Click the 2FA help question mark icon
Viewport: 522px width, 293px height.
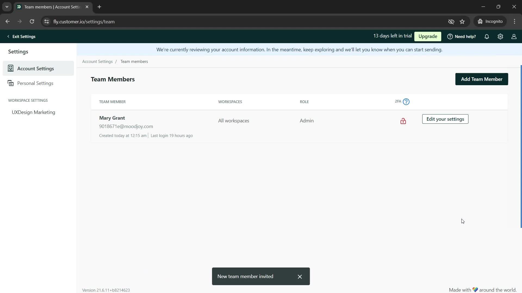[x=406, y=102]
